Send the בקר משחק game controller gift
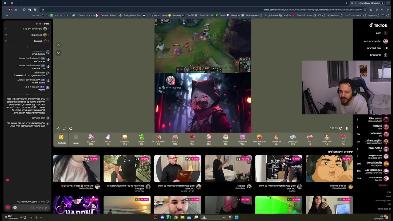Screen dimensions: 393x221 pos(293,139)
